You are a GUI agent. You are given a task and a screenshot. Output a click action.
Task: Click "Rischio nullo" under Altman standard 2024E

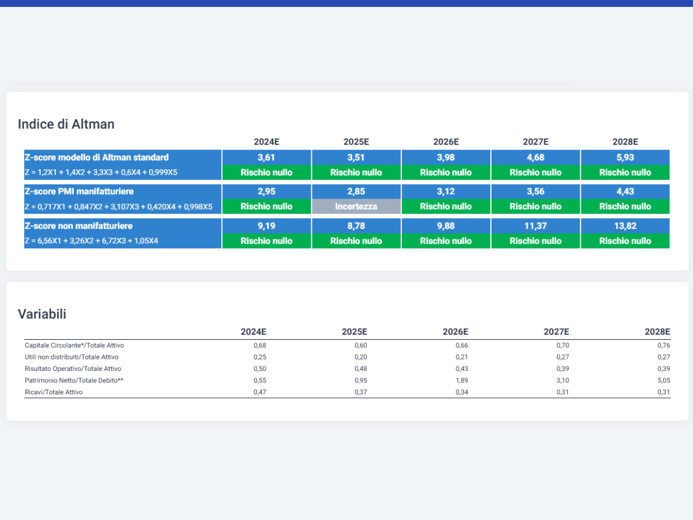pos(266,172)
